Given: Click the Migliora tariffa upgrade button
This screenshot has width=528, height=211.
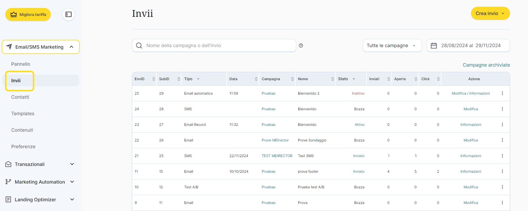Looking at the screenshot, I should [28, 14].
